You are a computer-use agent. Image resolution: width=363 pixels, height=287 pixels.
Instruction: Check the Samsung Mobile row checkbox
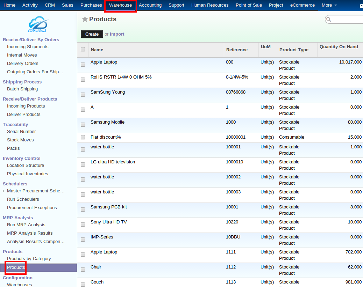click(83, 125)
